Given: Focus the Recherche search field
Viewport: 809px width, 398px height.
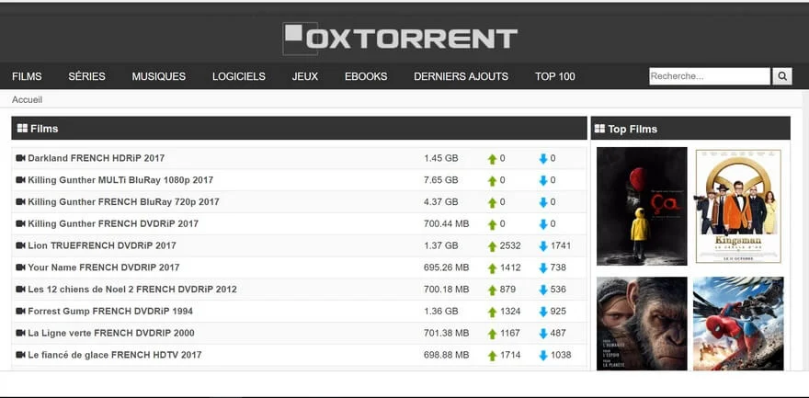Looking at the screenshot, I should [x=710, y=76].
